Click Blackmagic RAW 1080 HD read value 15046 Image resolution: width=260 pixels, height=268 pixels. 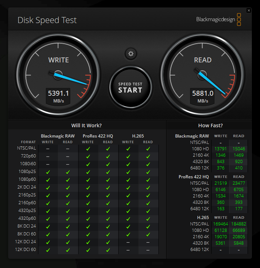(238, 149)
